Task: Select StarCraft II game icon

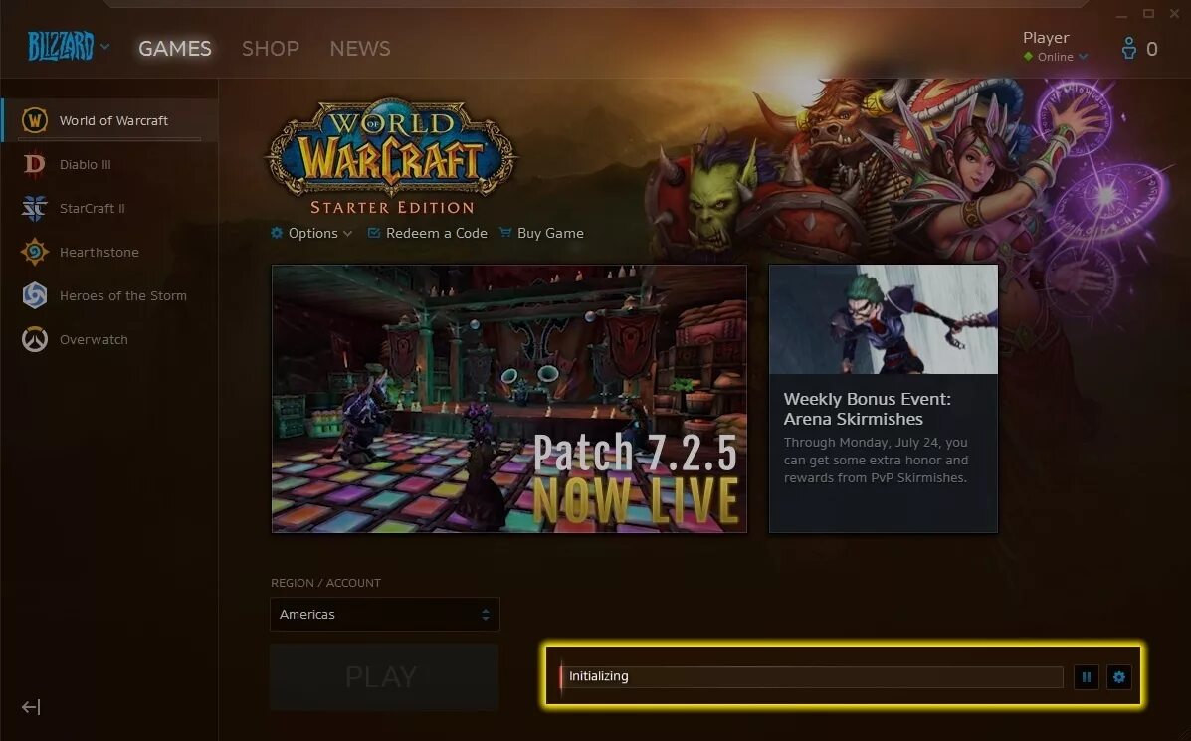Action: coord(34,208)
